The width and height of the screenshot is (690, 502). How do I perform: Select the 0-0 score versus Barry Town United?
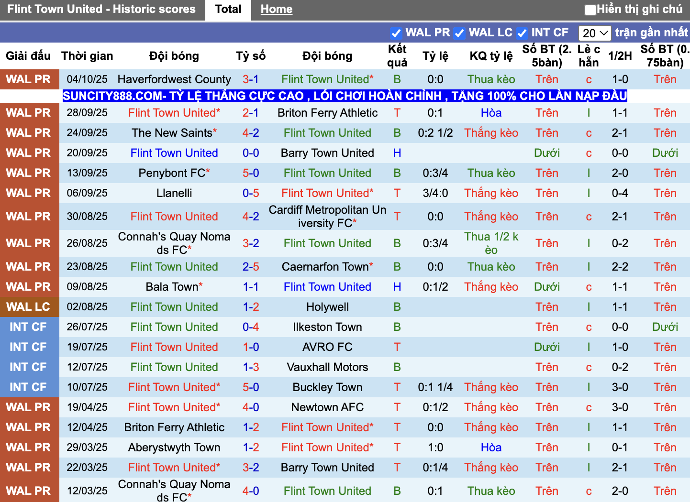(x=251, y=153)
